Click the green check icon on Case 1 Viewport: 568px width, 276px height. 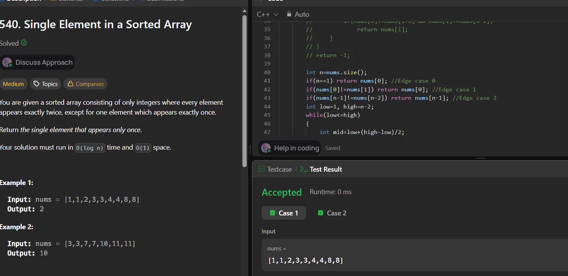click(273, 213)
